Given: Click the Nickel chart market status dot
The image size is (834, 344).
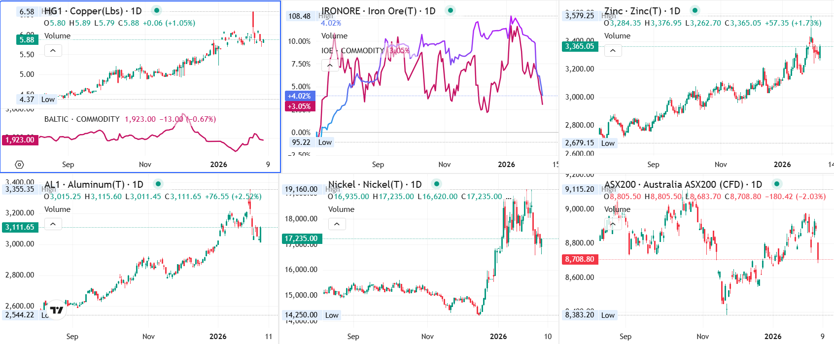Looking at the screenshot, I should tap(436, 184).
